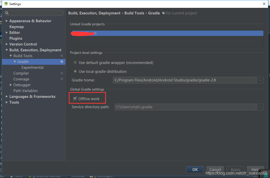Viewport: 270px width, 178px height.
Task: Click Build, Execution, Deployment in breadcrumb
Action: (94, 13)
